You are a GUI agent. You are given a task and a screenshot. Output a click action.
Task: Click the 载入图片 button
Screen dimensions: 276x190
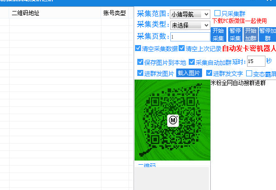tap(189, 73)
